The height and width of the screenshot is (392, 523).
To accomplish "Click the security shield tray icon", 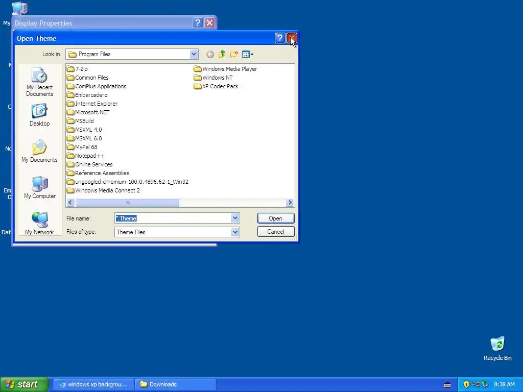I will point(466,384).
